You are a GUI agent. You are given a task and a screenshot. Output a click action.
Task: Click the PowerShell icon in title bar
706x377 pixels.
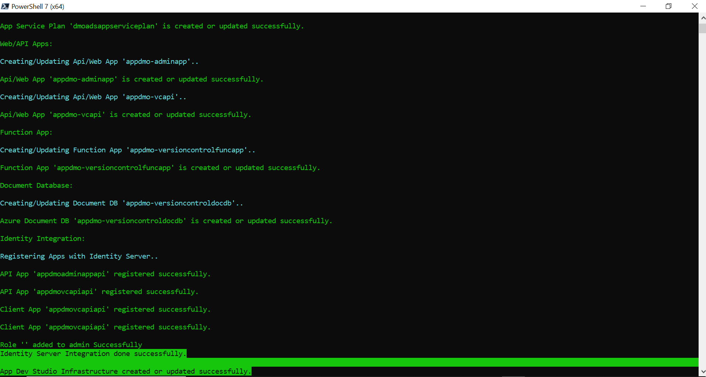(x=5, y=6)
